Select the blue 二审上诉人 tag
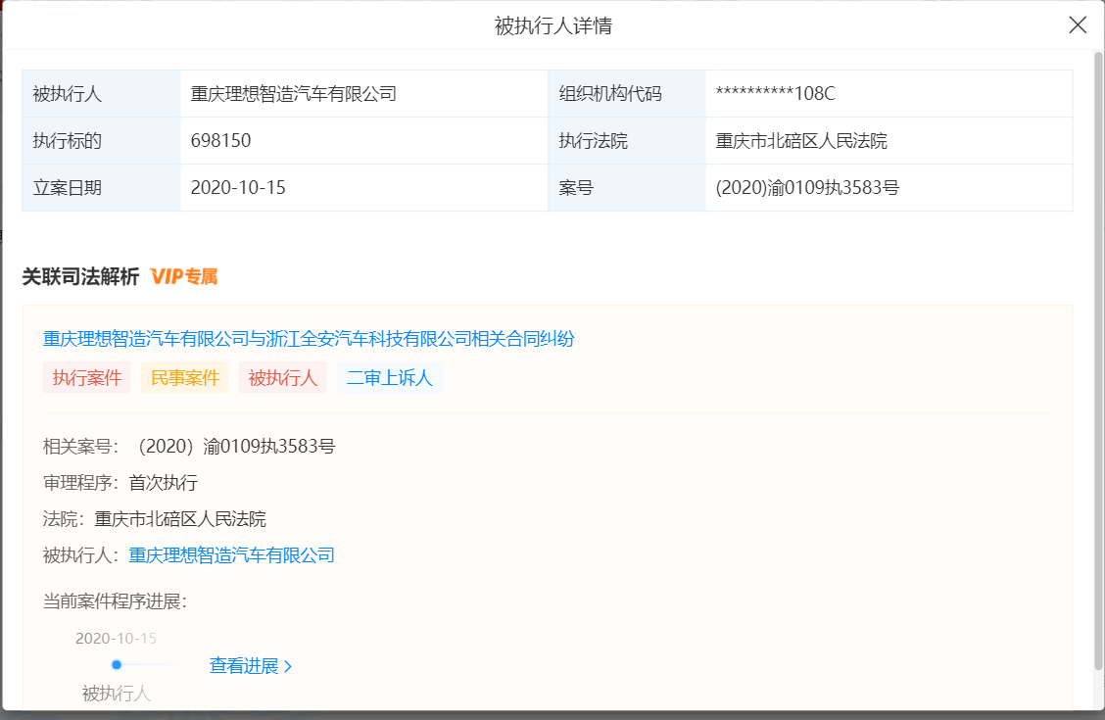 [x=389, y=378]
